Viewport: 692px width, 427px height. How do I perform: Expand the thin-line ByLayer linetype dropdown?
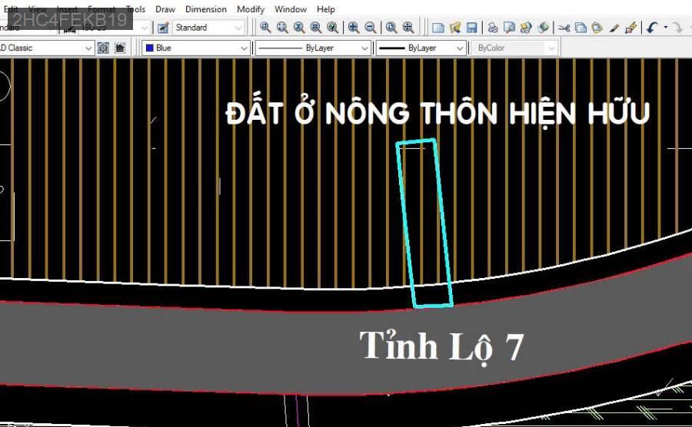point(313,48)
